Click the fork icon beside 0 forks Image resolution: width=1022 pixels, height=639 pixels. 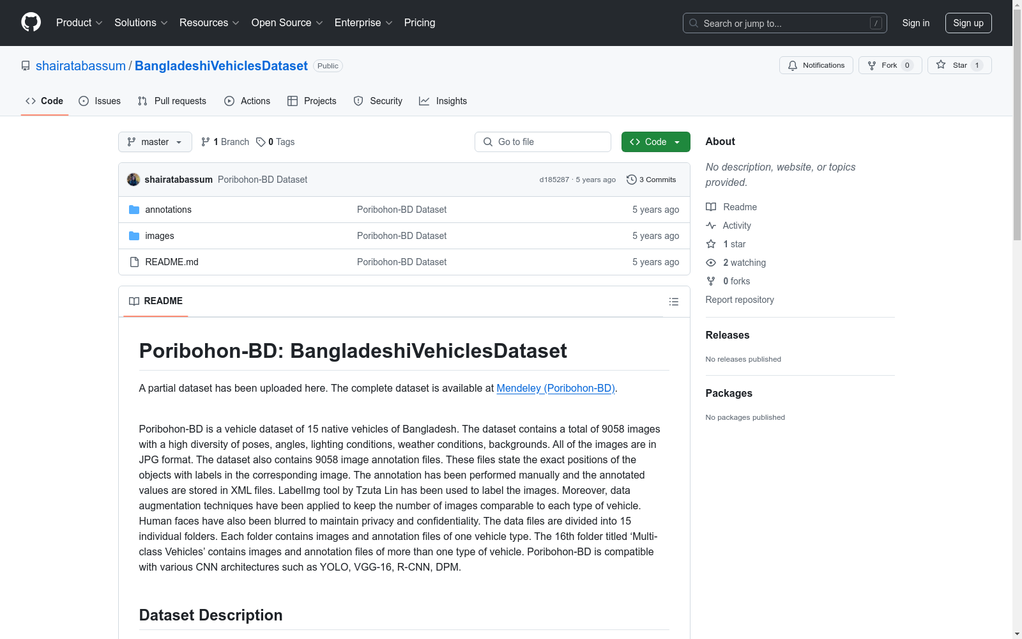coord(711,281)
